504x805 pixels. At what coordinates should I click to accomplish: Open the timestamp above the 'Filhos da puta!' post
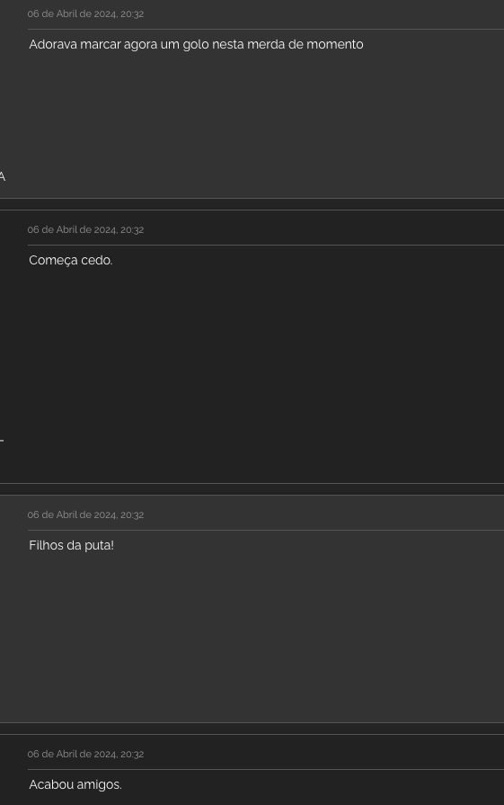(85, 514)
